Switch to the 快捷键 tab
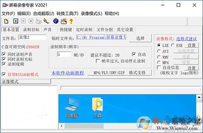Screen dimensions: 203x133 point(66,30)
